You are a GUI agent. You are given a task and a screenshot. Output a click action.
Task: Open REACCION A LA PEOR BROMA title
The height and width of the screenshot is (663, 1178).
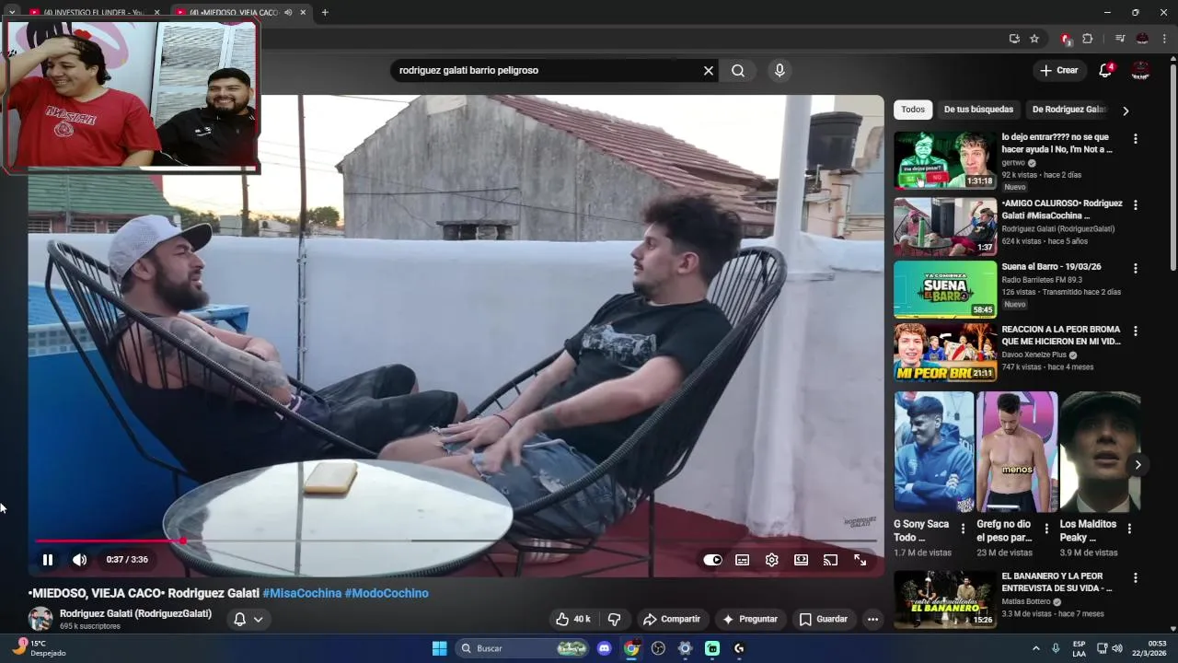tap(1061, 335)
